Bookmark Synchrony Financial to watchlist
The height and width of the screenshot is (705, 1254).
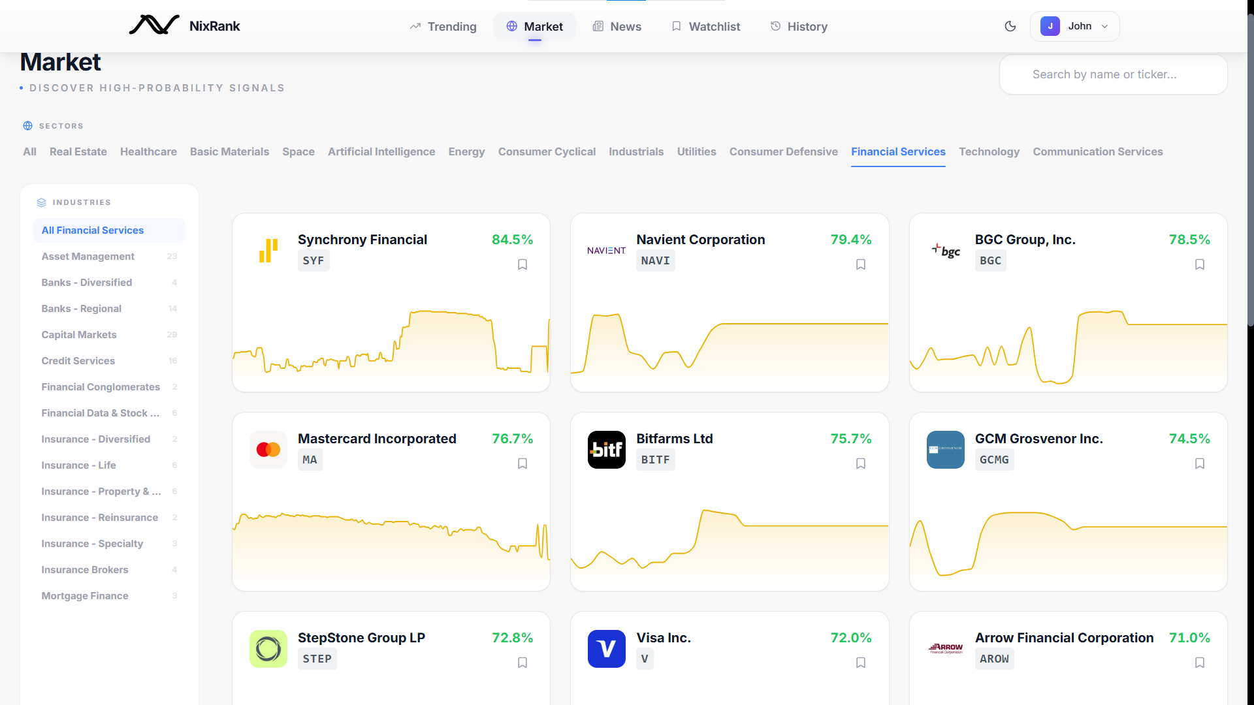(x=522, y=264)
